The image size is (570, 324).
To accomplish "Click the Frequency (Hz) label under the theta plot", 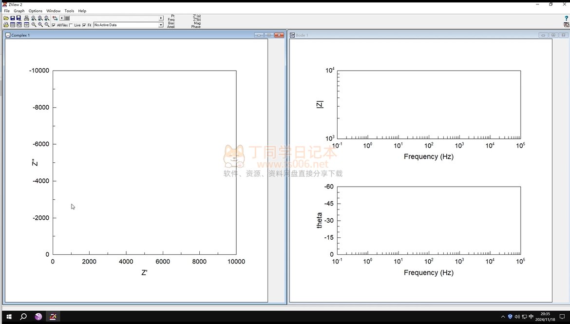I will (x=429, y=272).
